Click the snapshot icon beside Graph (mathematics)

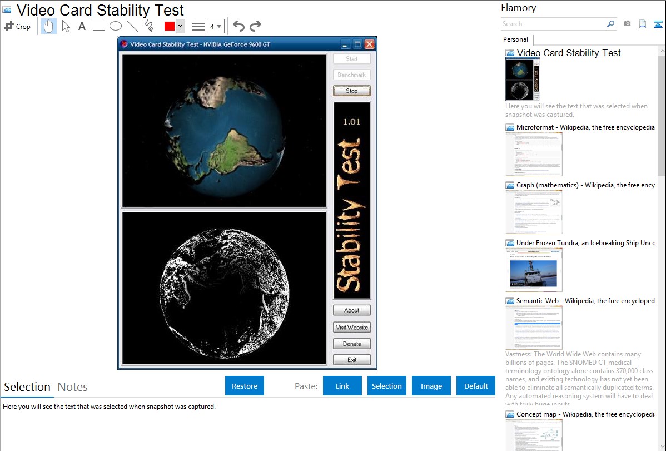coord(510,185)
